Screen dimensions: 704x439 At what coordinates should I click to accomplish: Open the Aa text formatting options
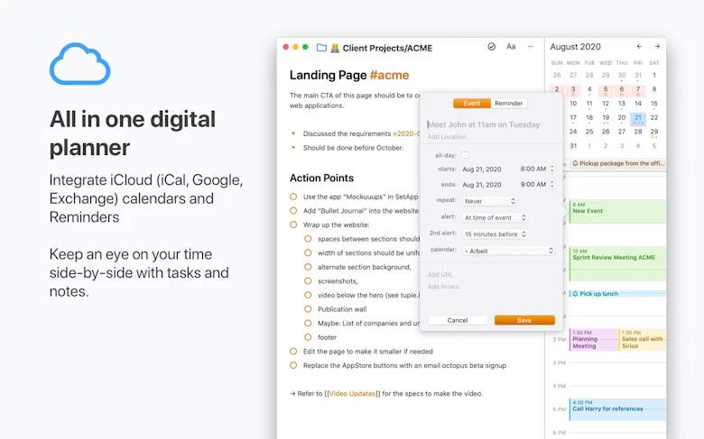[511, 47]
